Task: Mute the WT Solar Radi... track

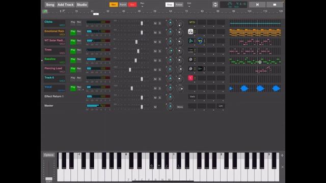Action: point(155,42)
